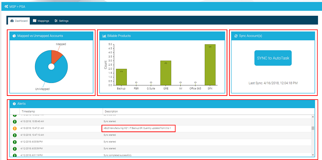Click Alerts scrollbar up arrow
The width and height of the screenshot is (322, 160).
(313, 117)
